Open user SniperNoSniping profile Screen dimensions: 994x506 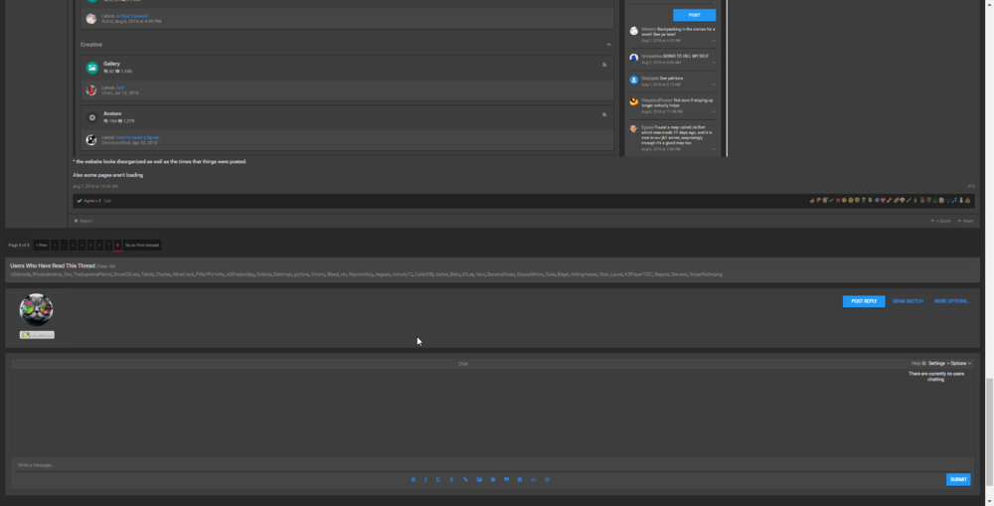706,274
